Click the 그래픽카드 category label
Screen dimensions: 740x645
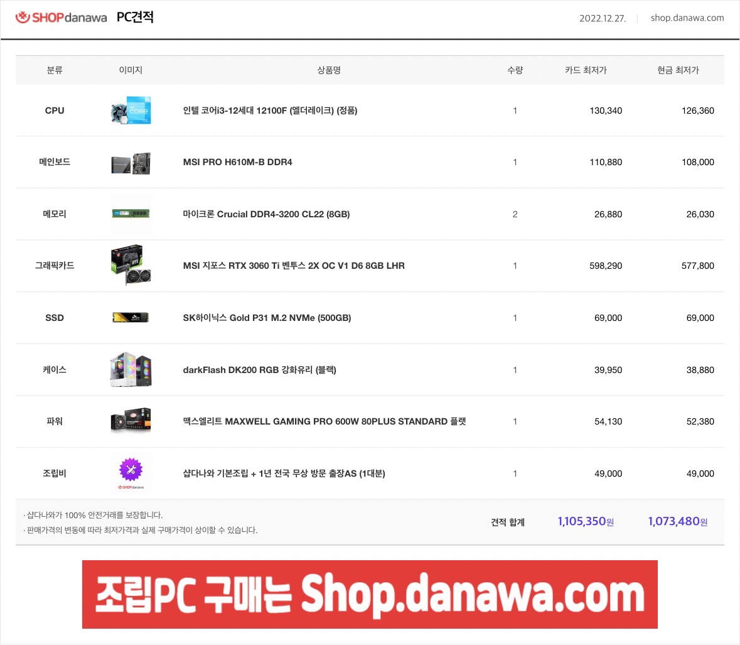tap(55, 266)
